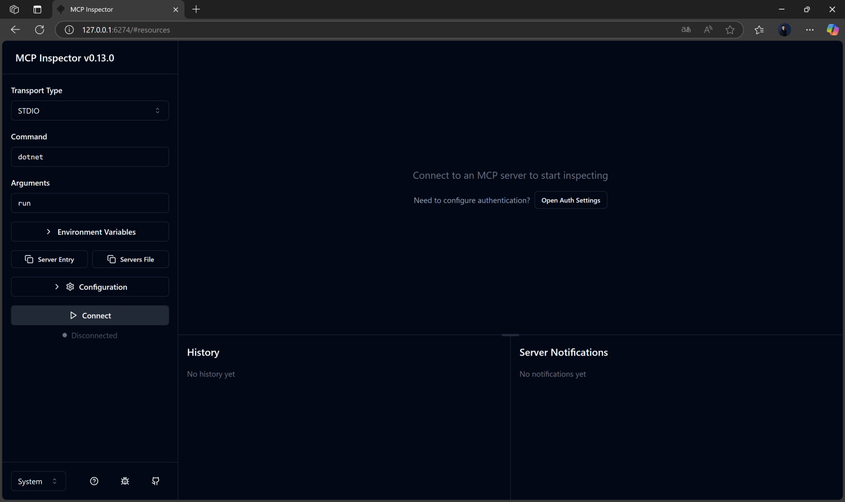
Task: Open Auth Settings
Action: point(571,200)
